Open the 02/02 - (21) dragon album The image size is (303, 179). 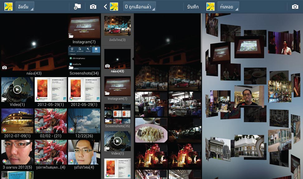[50, 123]
